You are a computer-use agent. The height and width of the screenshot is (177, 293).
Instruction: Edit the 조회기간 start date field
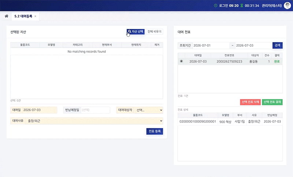(x=211, y=45)
